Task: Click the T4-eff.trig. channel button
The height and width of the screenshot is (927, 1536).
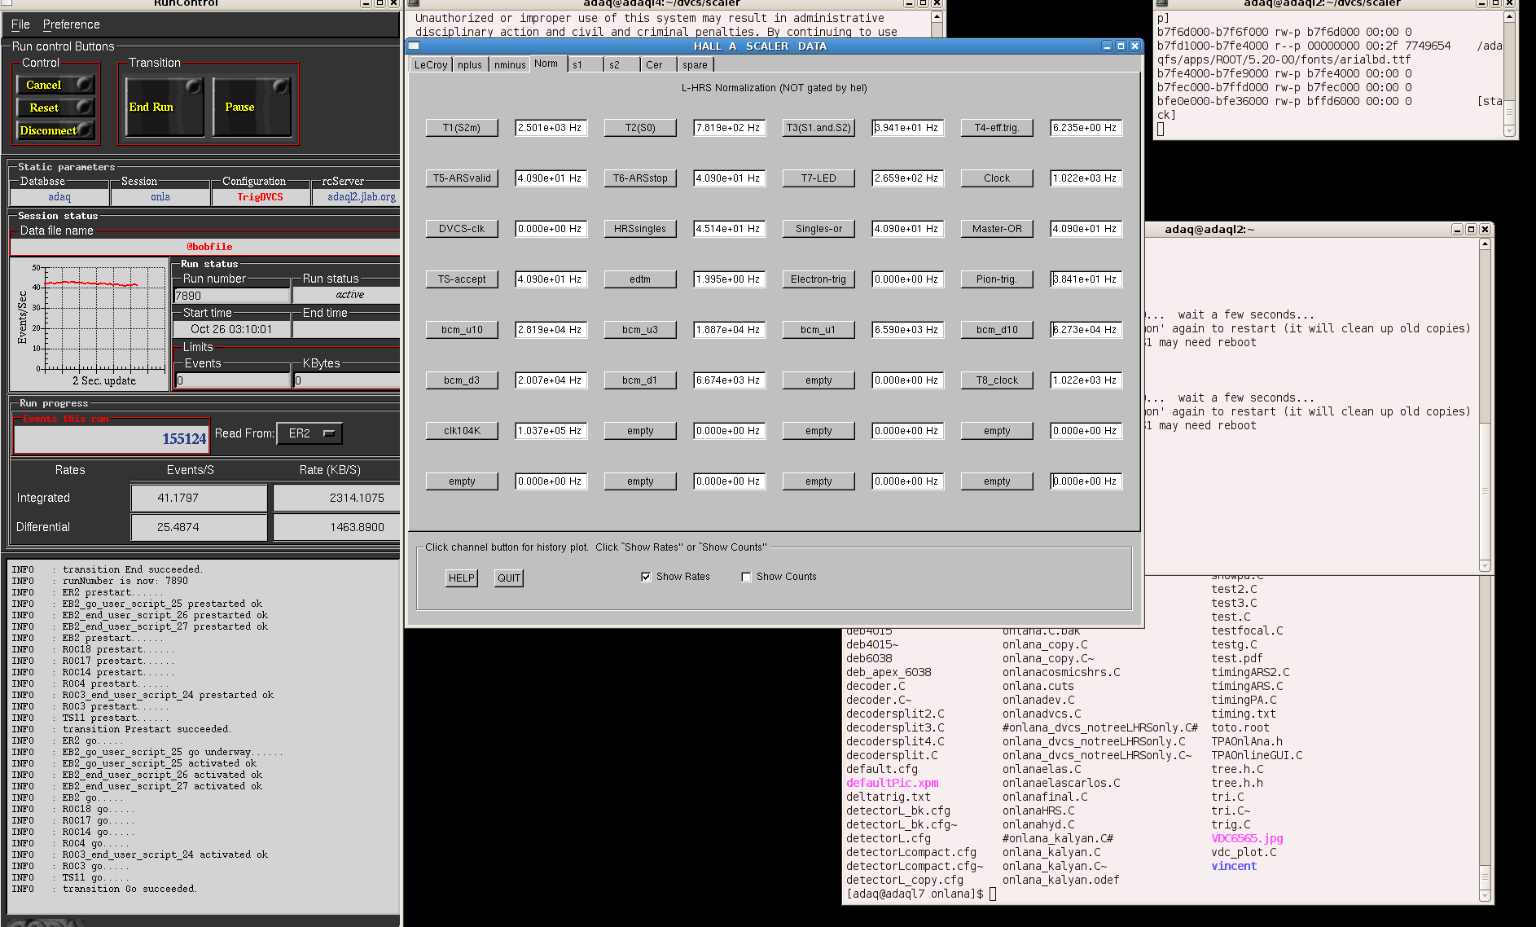Action: (997, 128)
